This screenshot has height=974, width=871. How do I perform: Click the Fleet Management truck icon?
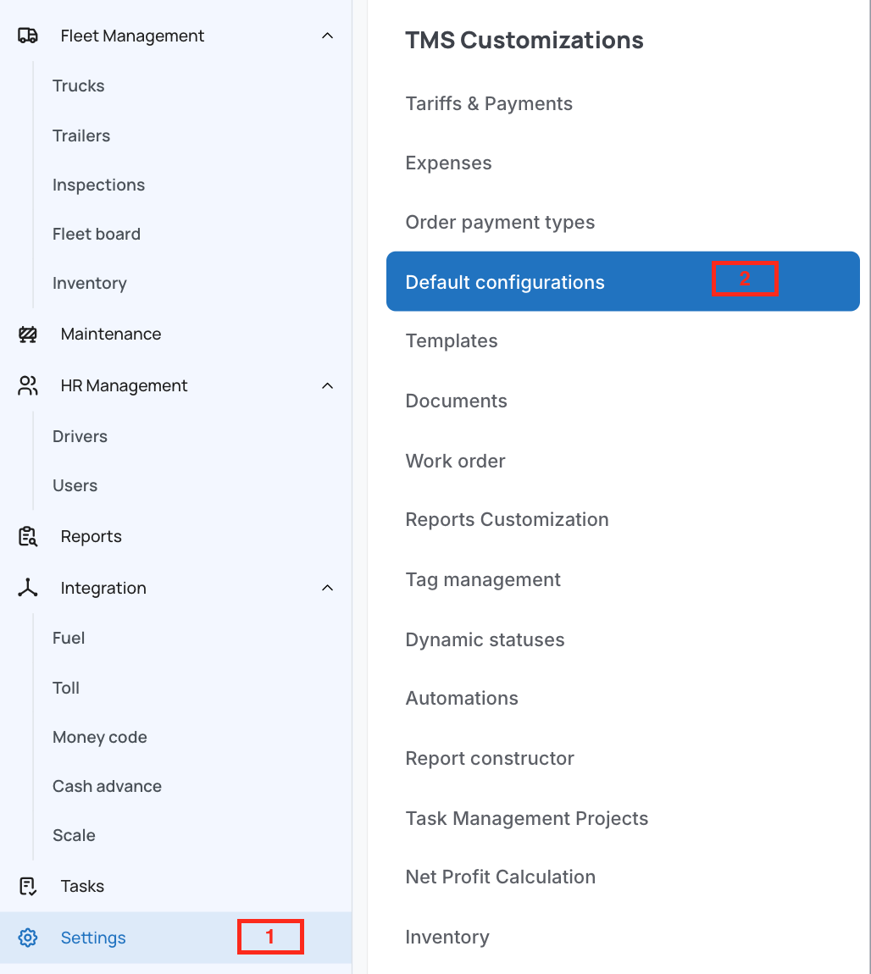[27, 36]
